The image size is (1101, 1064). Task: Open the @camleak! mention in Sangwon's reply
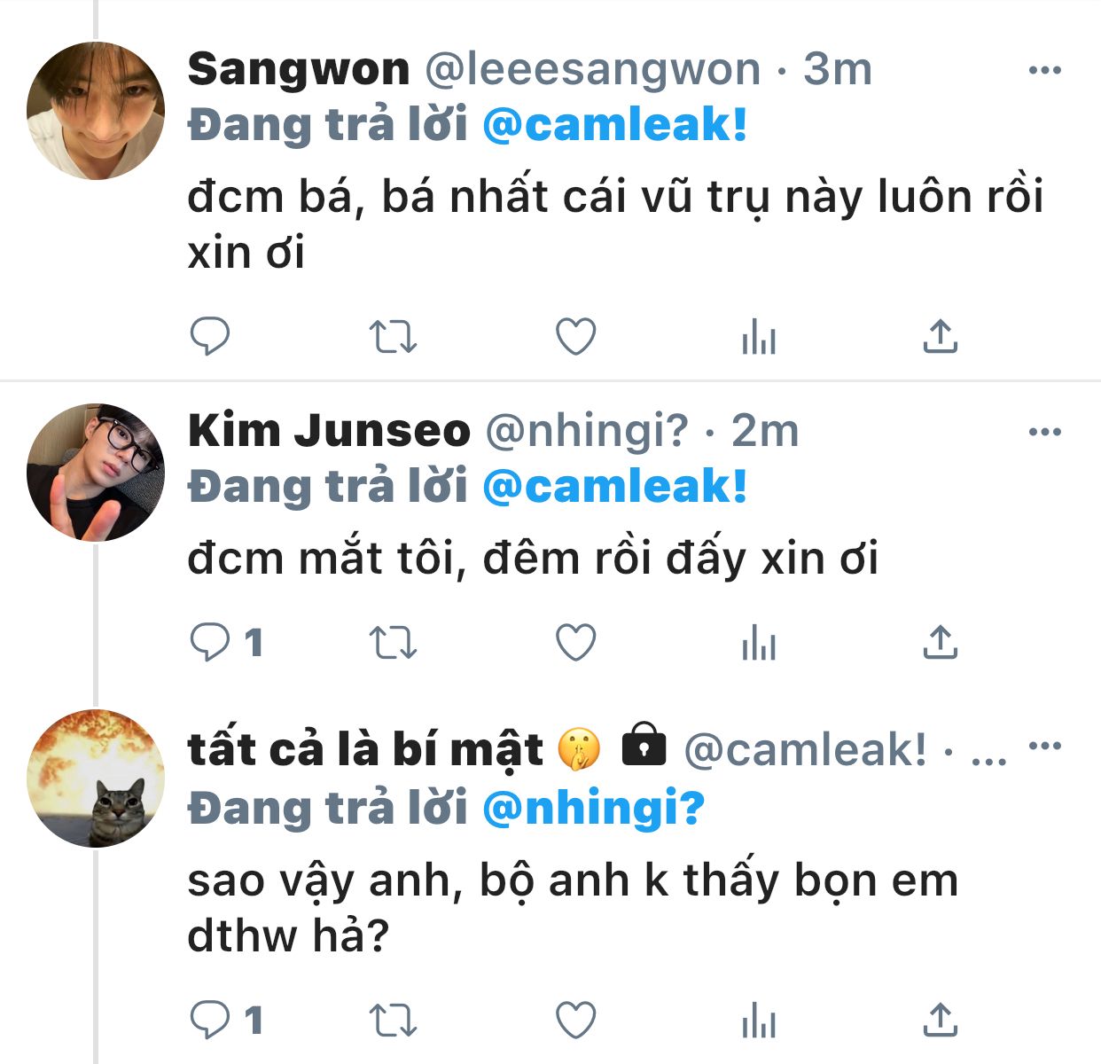(615, 125)
